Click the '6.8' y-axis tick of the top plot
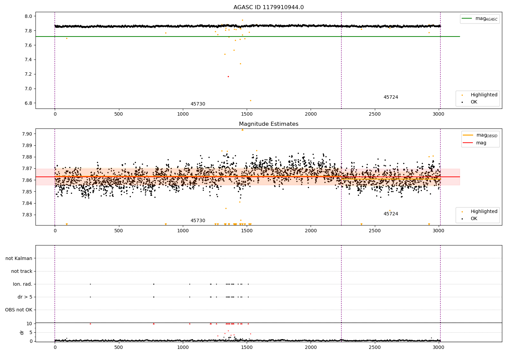The image size is (507, 355). [28, 103]
